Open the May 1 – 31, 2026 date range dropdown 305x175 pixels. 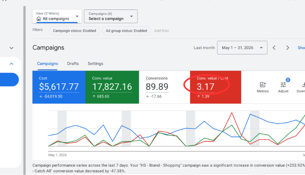click(x=242, y=48)
